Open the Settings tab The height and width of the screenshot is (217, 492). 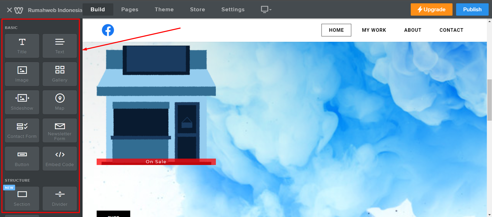point(233,9)
